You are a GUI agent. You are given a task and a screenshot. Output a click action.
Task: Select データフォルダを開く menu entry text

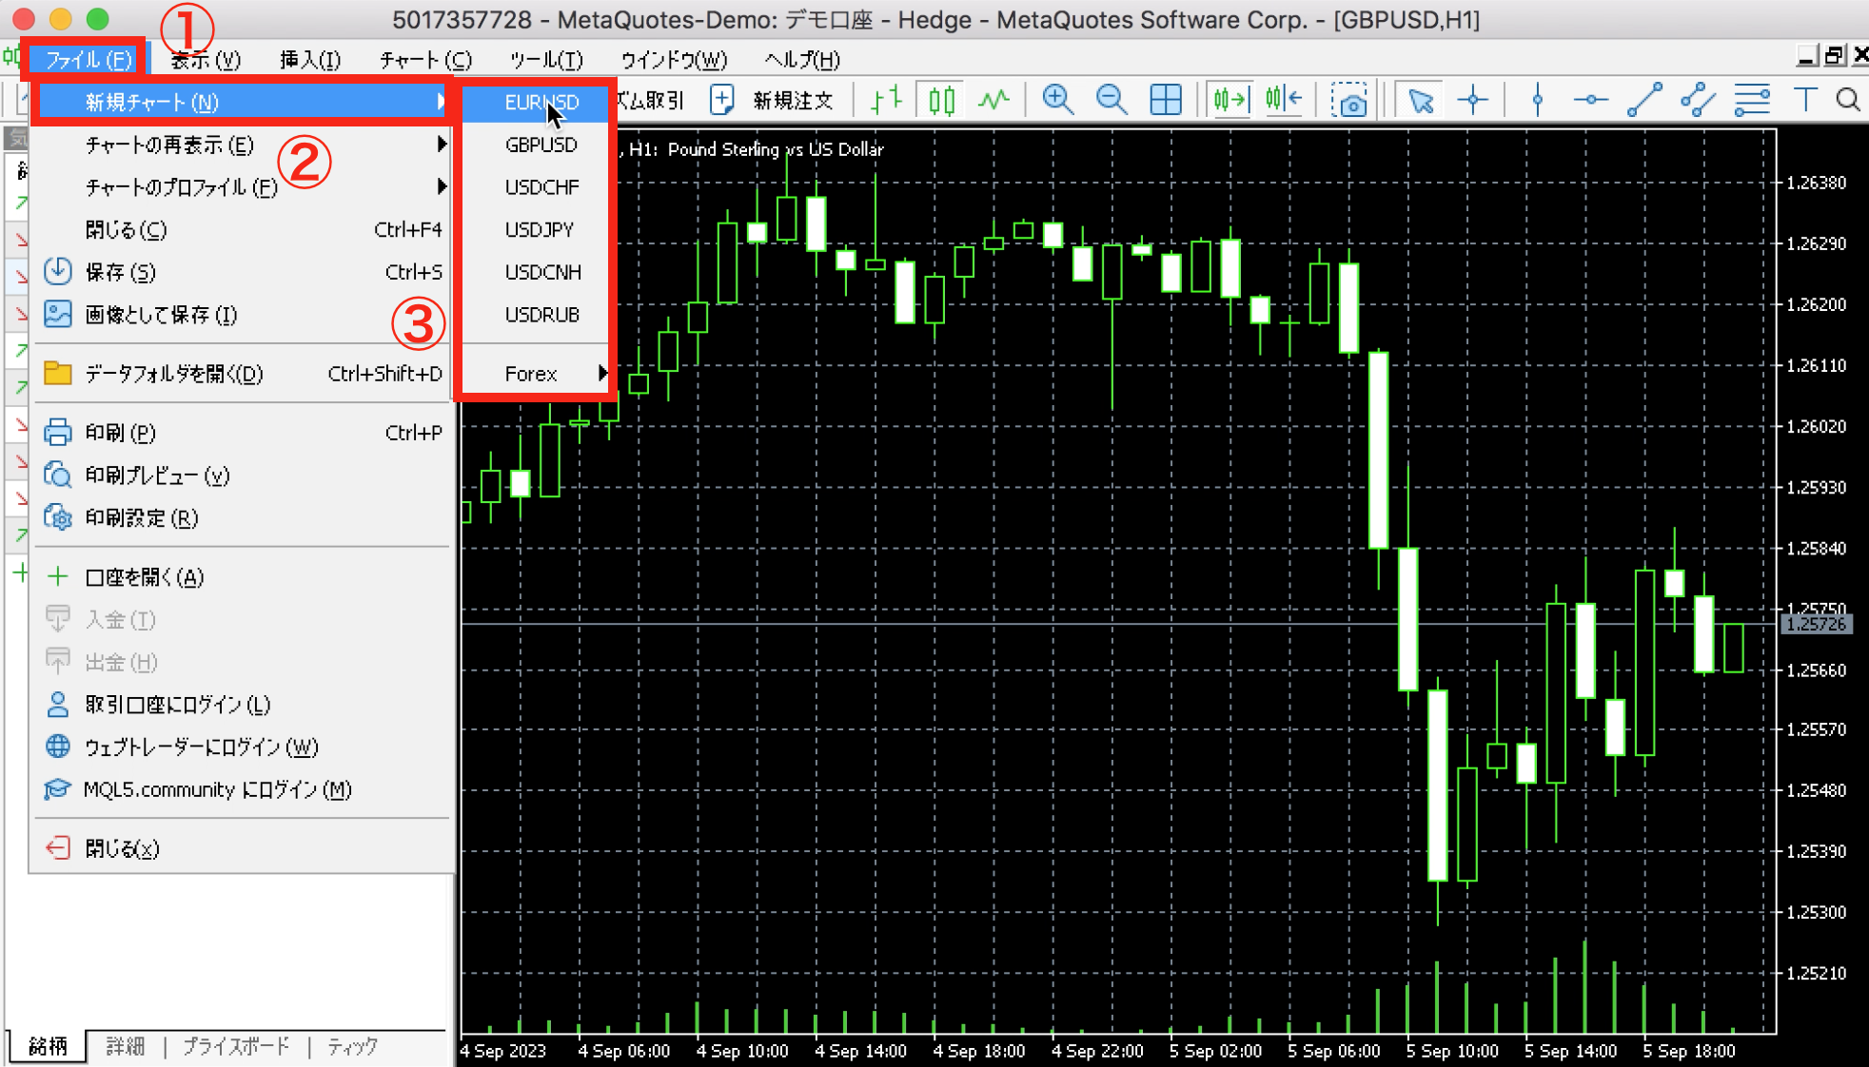pyautogui.click(x=174, y=374)
